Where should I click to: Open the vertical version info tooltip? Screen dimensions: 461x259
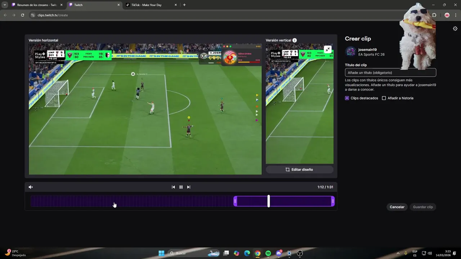295,40
